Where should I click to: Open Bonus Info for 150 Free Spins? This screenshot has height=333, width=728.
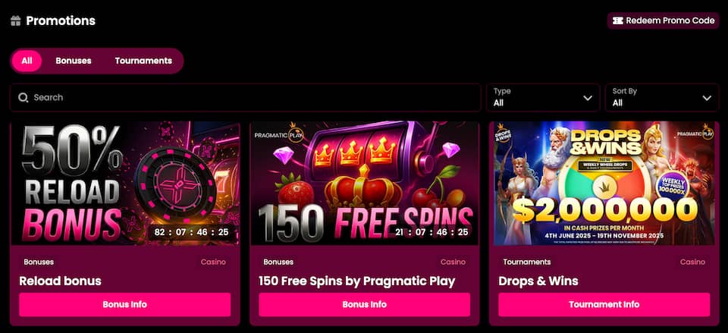[x=365, y=305]
